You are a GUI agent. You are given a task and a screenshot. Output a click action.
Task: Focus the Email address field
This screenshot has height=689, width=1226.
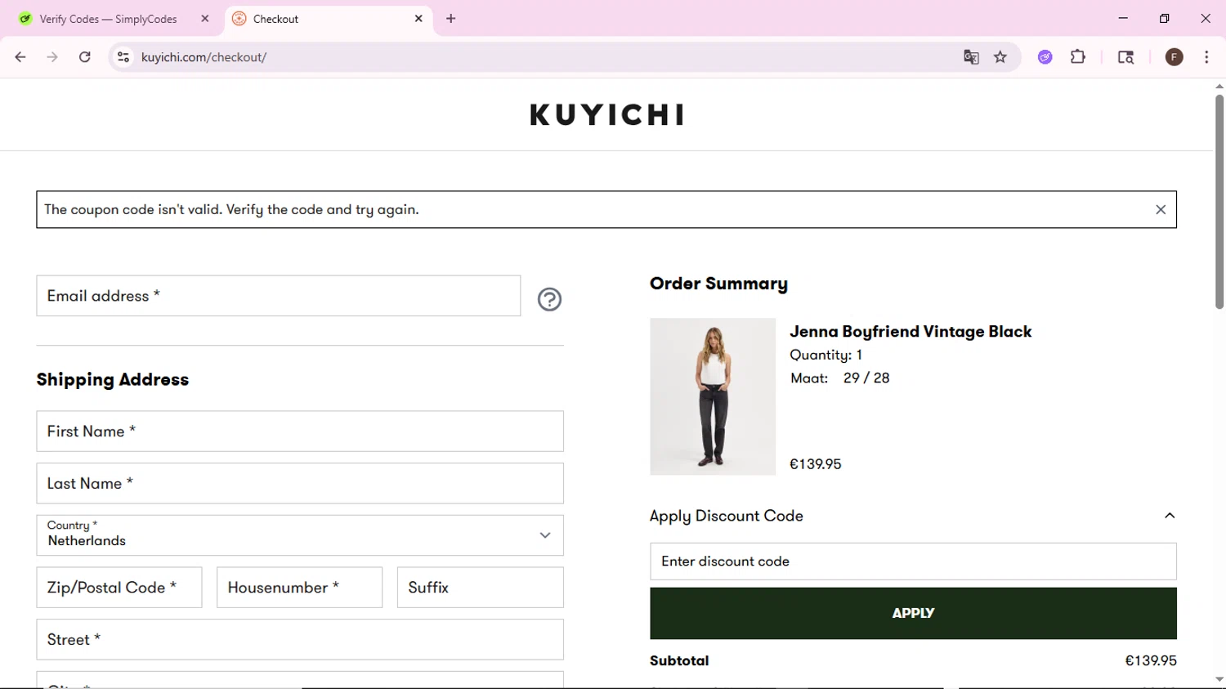(x=279, y=296)
